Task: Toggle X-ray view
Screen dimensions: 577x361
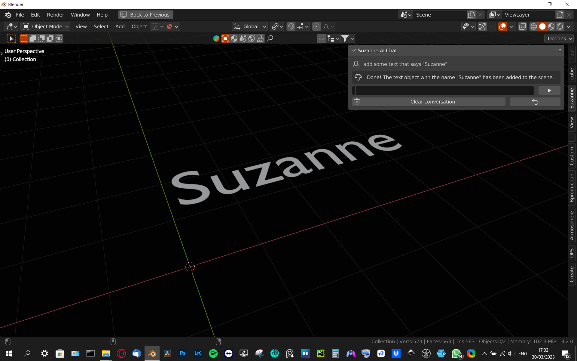Action: tap(523, 26)
